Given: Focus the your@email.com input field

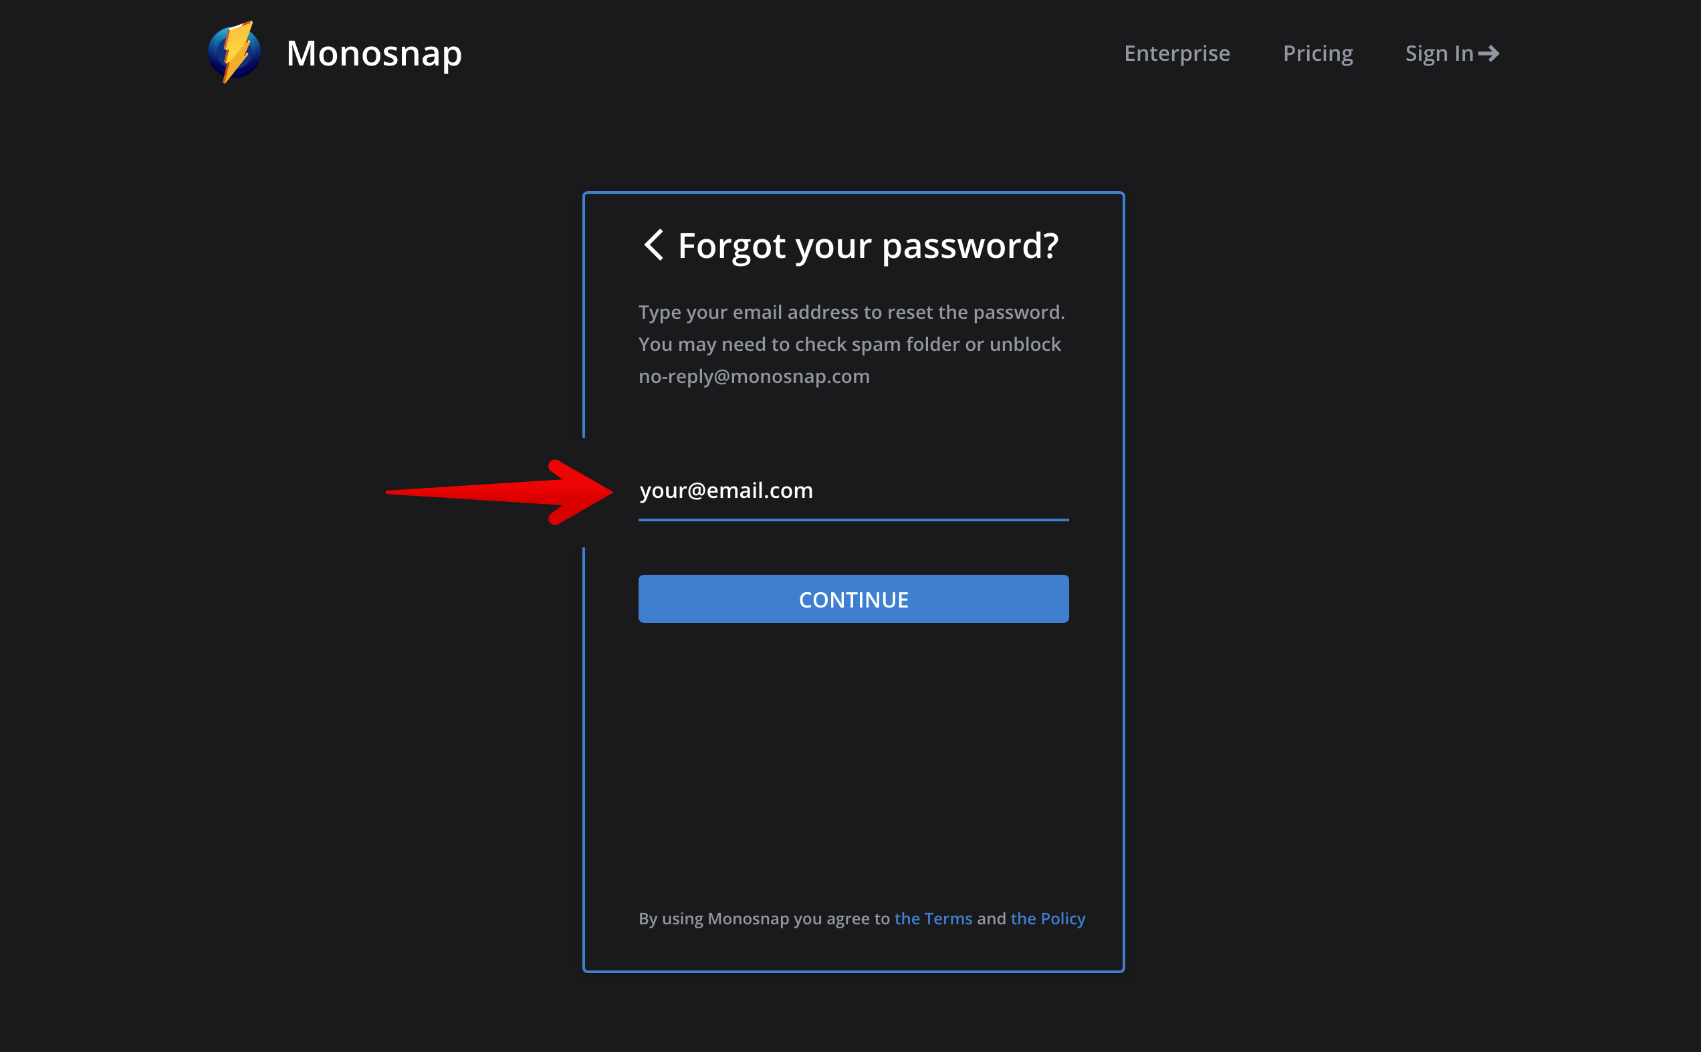Looking at the screenshot, I should point(853,491).
